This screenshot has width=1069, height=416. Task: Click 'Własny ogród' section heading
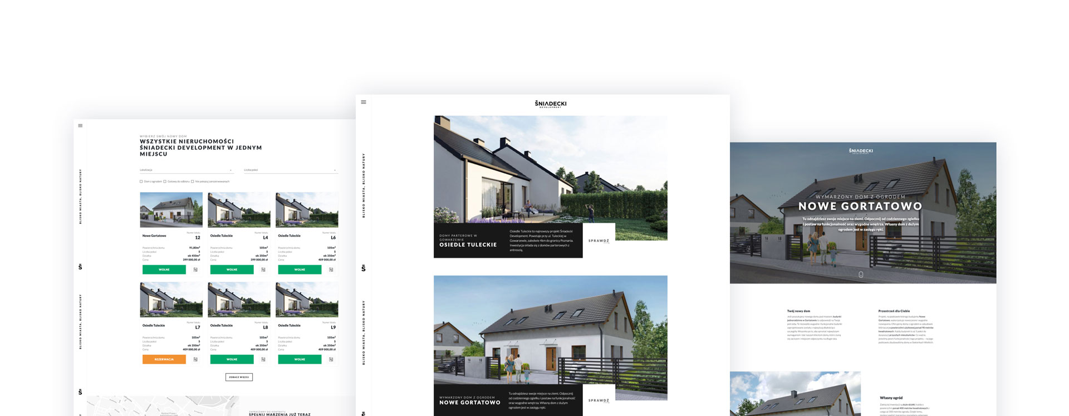891,398
